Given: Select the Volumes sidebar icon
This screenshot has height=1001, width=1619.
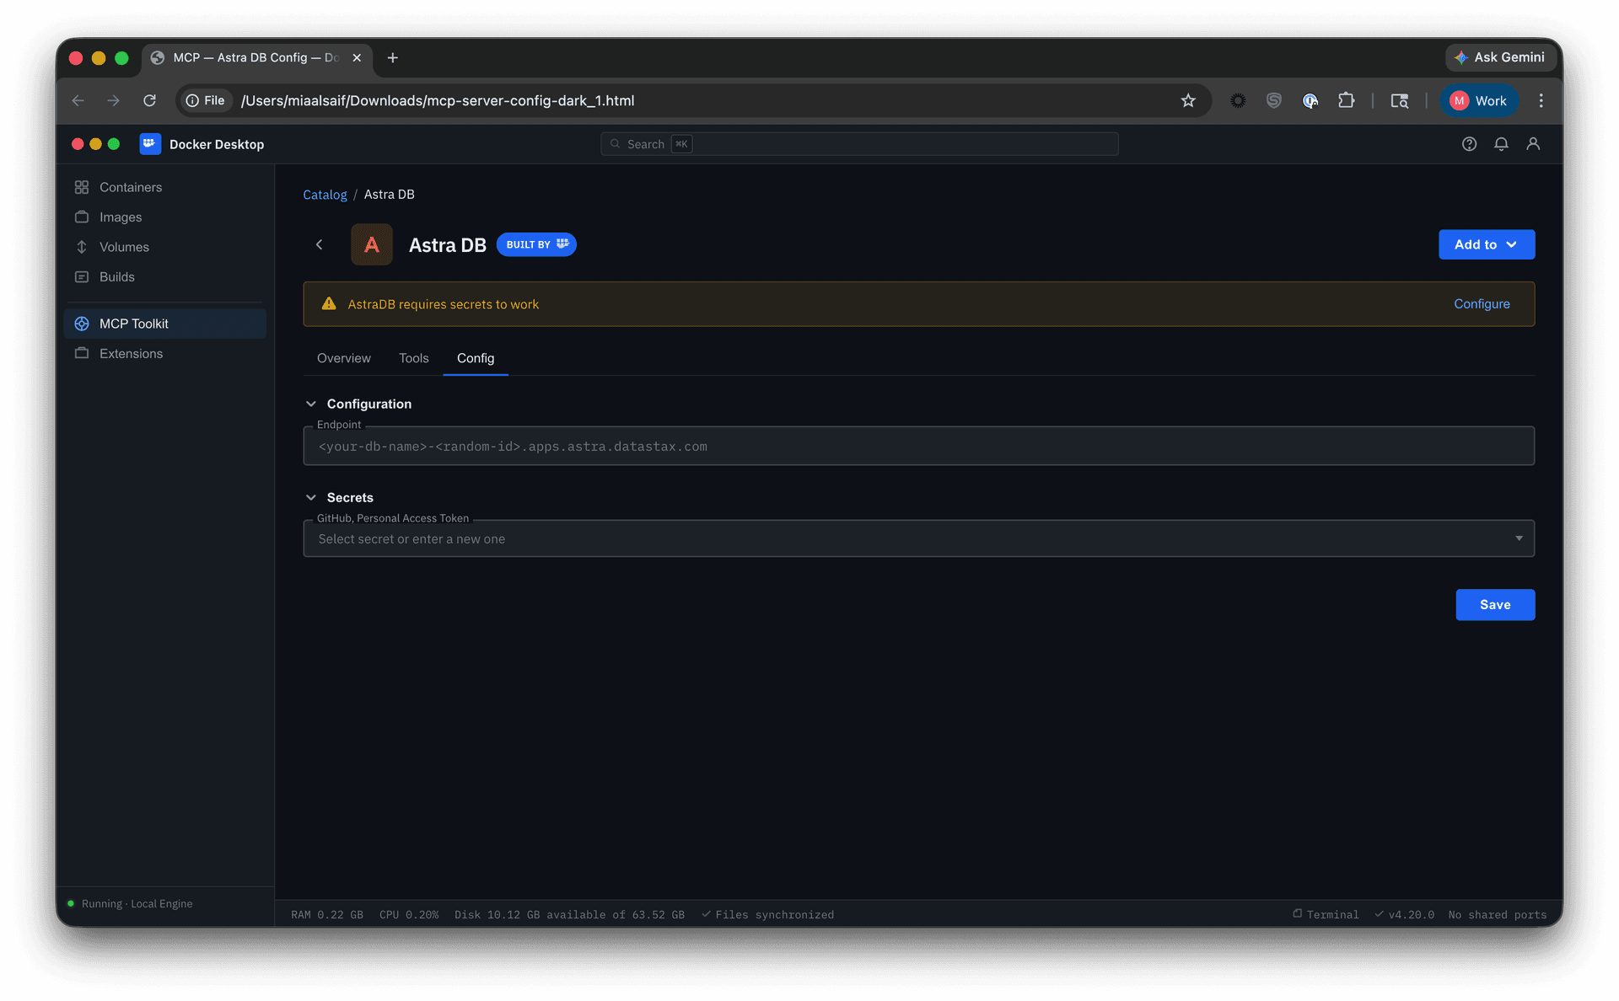Looking at the screenshot, I should point(82,247).
